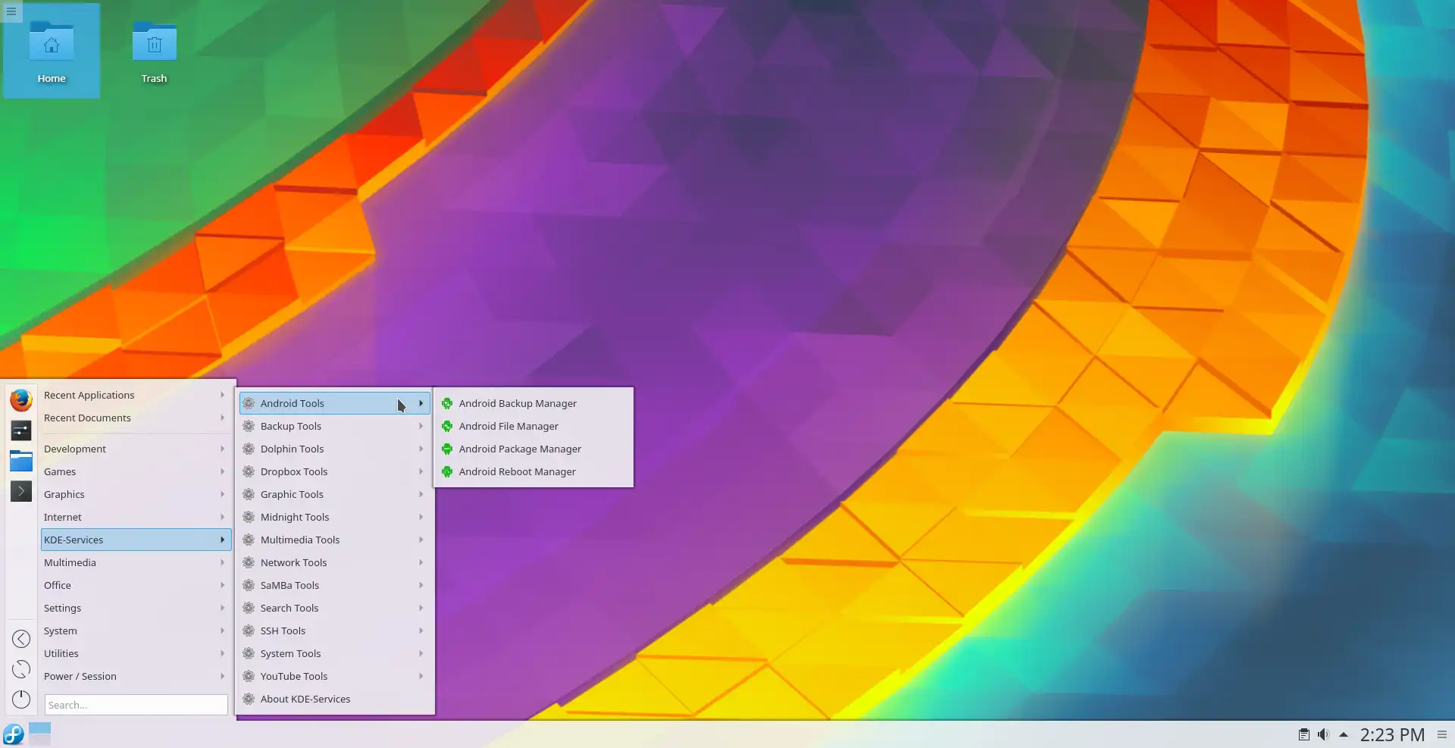Launch Android Package Manager
Screen dimensions: 1455x748
(533, 449)
